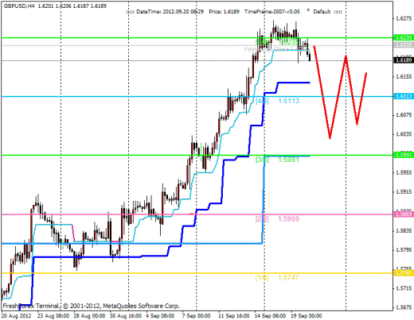Click the black current price 1.6189 label
Screen dimensions: 414x320
404,60
